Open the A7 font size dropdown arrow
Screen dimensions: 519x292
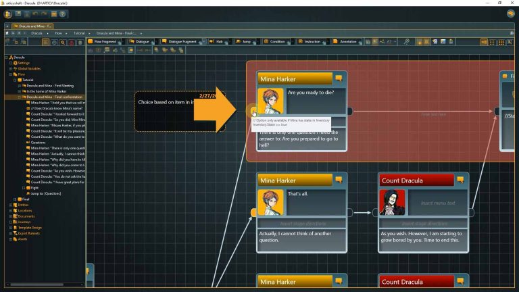click(x=395, y=42)
